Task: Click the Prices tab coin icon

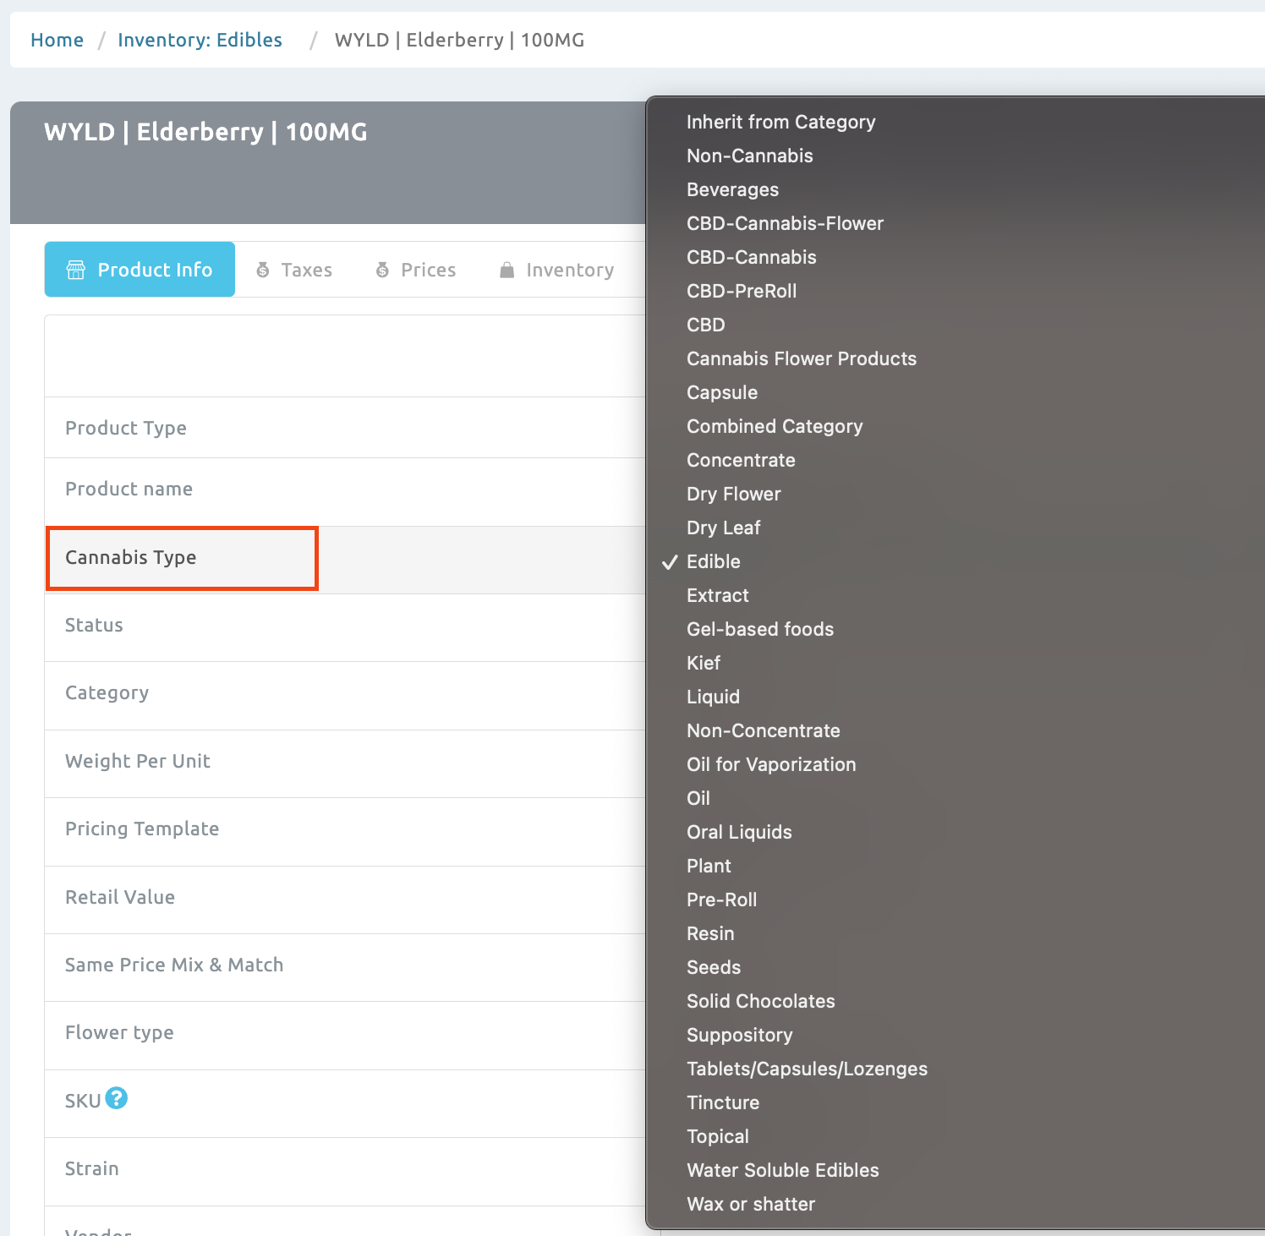Action: (383, 270)
